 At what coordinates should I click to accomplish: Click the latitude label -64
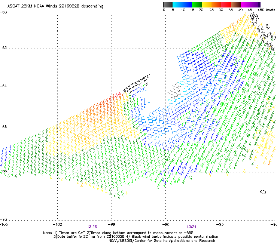[3, 86]
